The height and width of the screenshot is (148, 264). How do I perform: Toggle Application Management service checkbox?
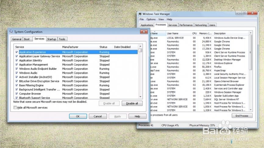click(x=16, y=64)
